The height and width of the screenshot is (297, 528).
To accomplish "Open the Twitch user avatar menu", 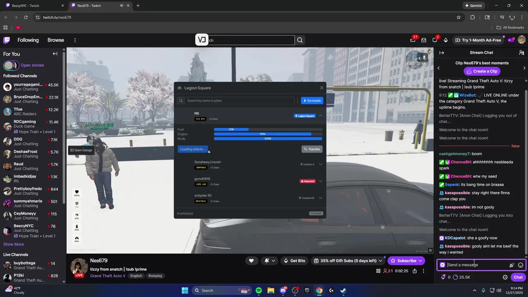I will point(521,40).
